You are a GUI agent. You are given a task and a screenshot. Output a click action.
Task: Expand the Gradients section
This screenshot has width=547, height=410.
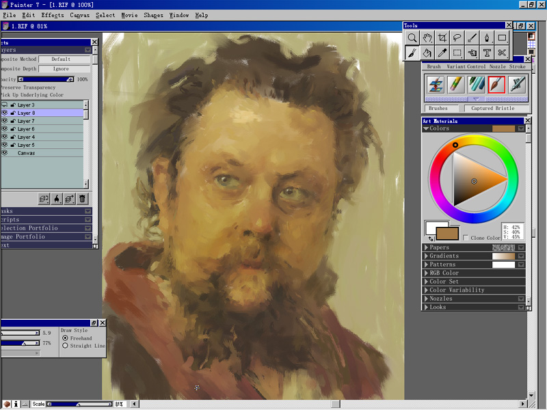point(426,256)
